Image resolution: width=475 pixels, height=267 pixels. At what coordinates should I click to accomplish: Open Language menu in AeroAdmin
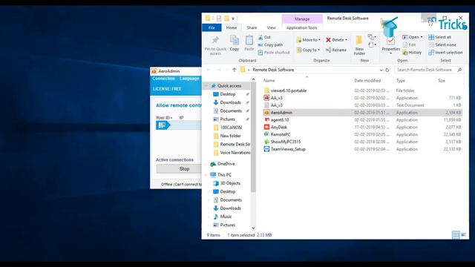[189, 79]
